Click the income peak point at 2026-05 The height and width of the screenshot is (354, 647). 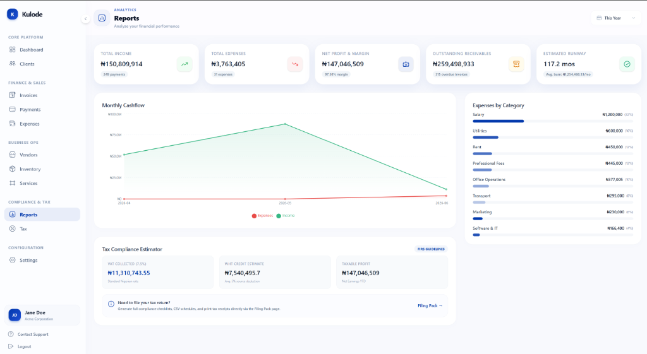pos(285,124)
